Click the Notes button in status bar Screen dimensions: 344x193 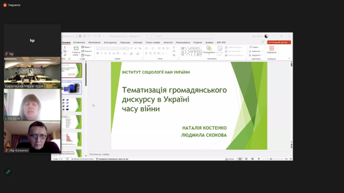click(229, 159)
